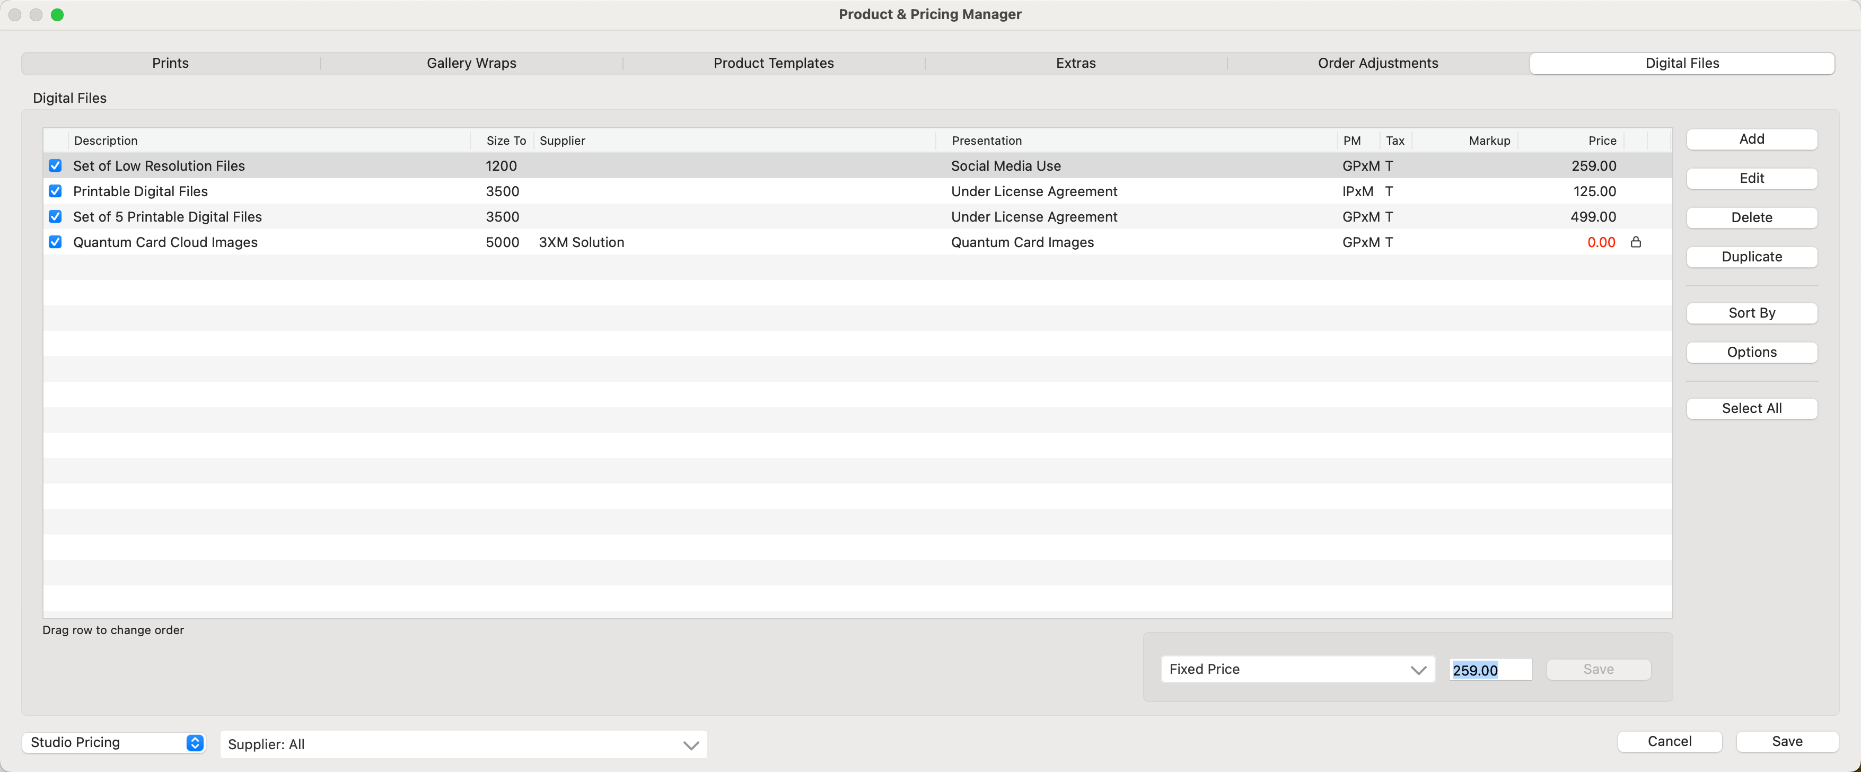Open the Gallery Wraps tab
This screenshot has width=1861, height=772.
point(471,64)
